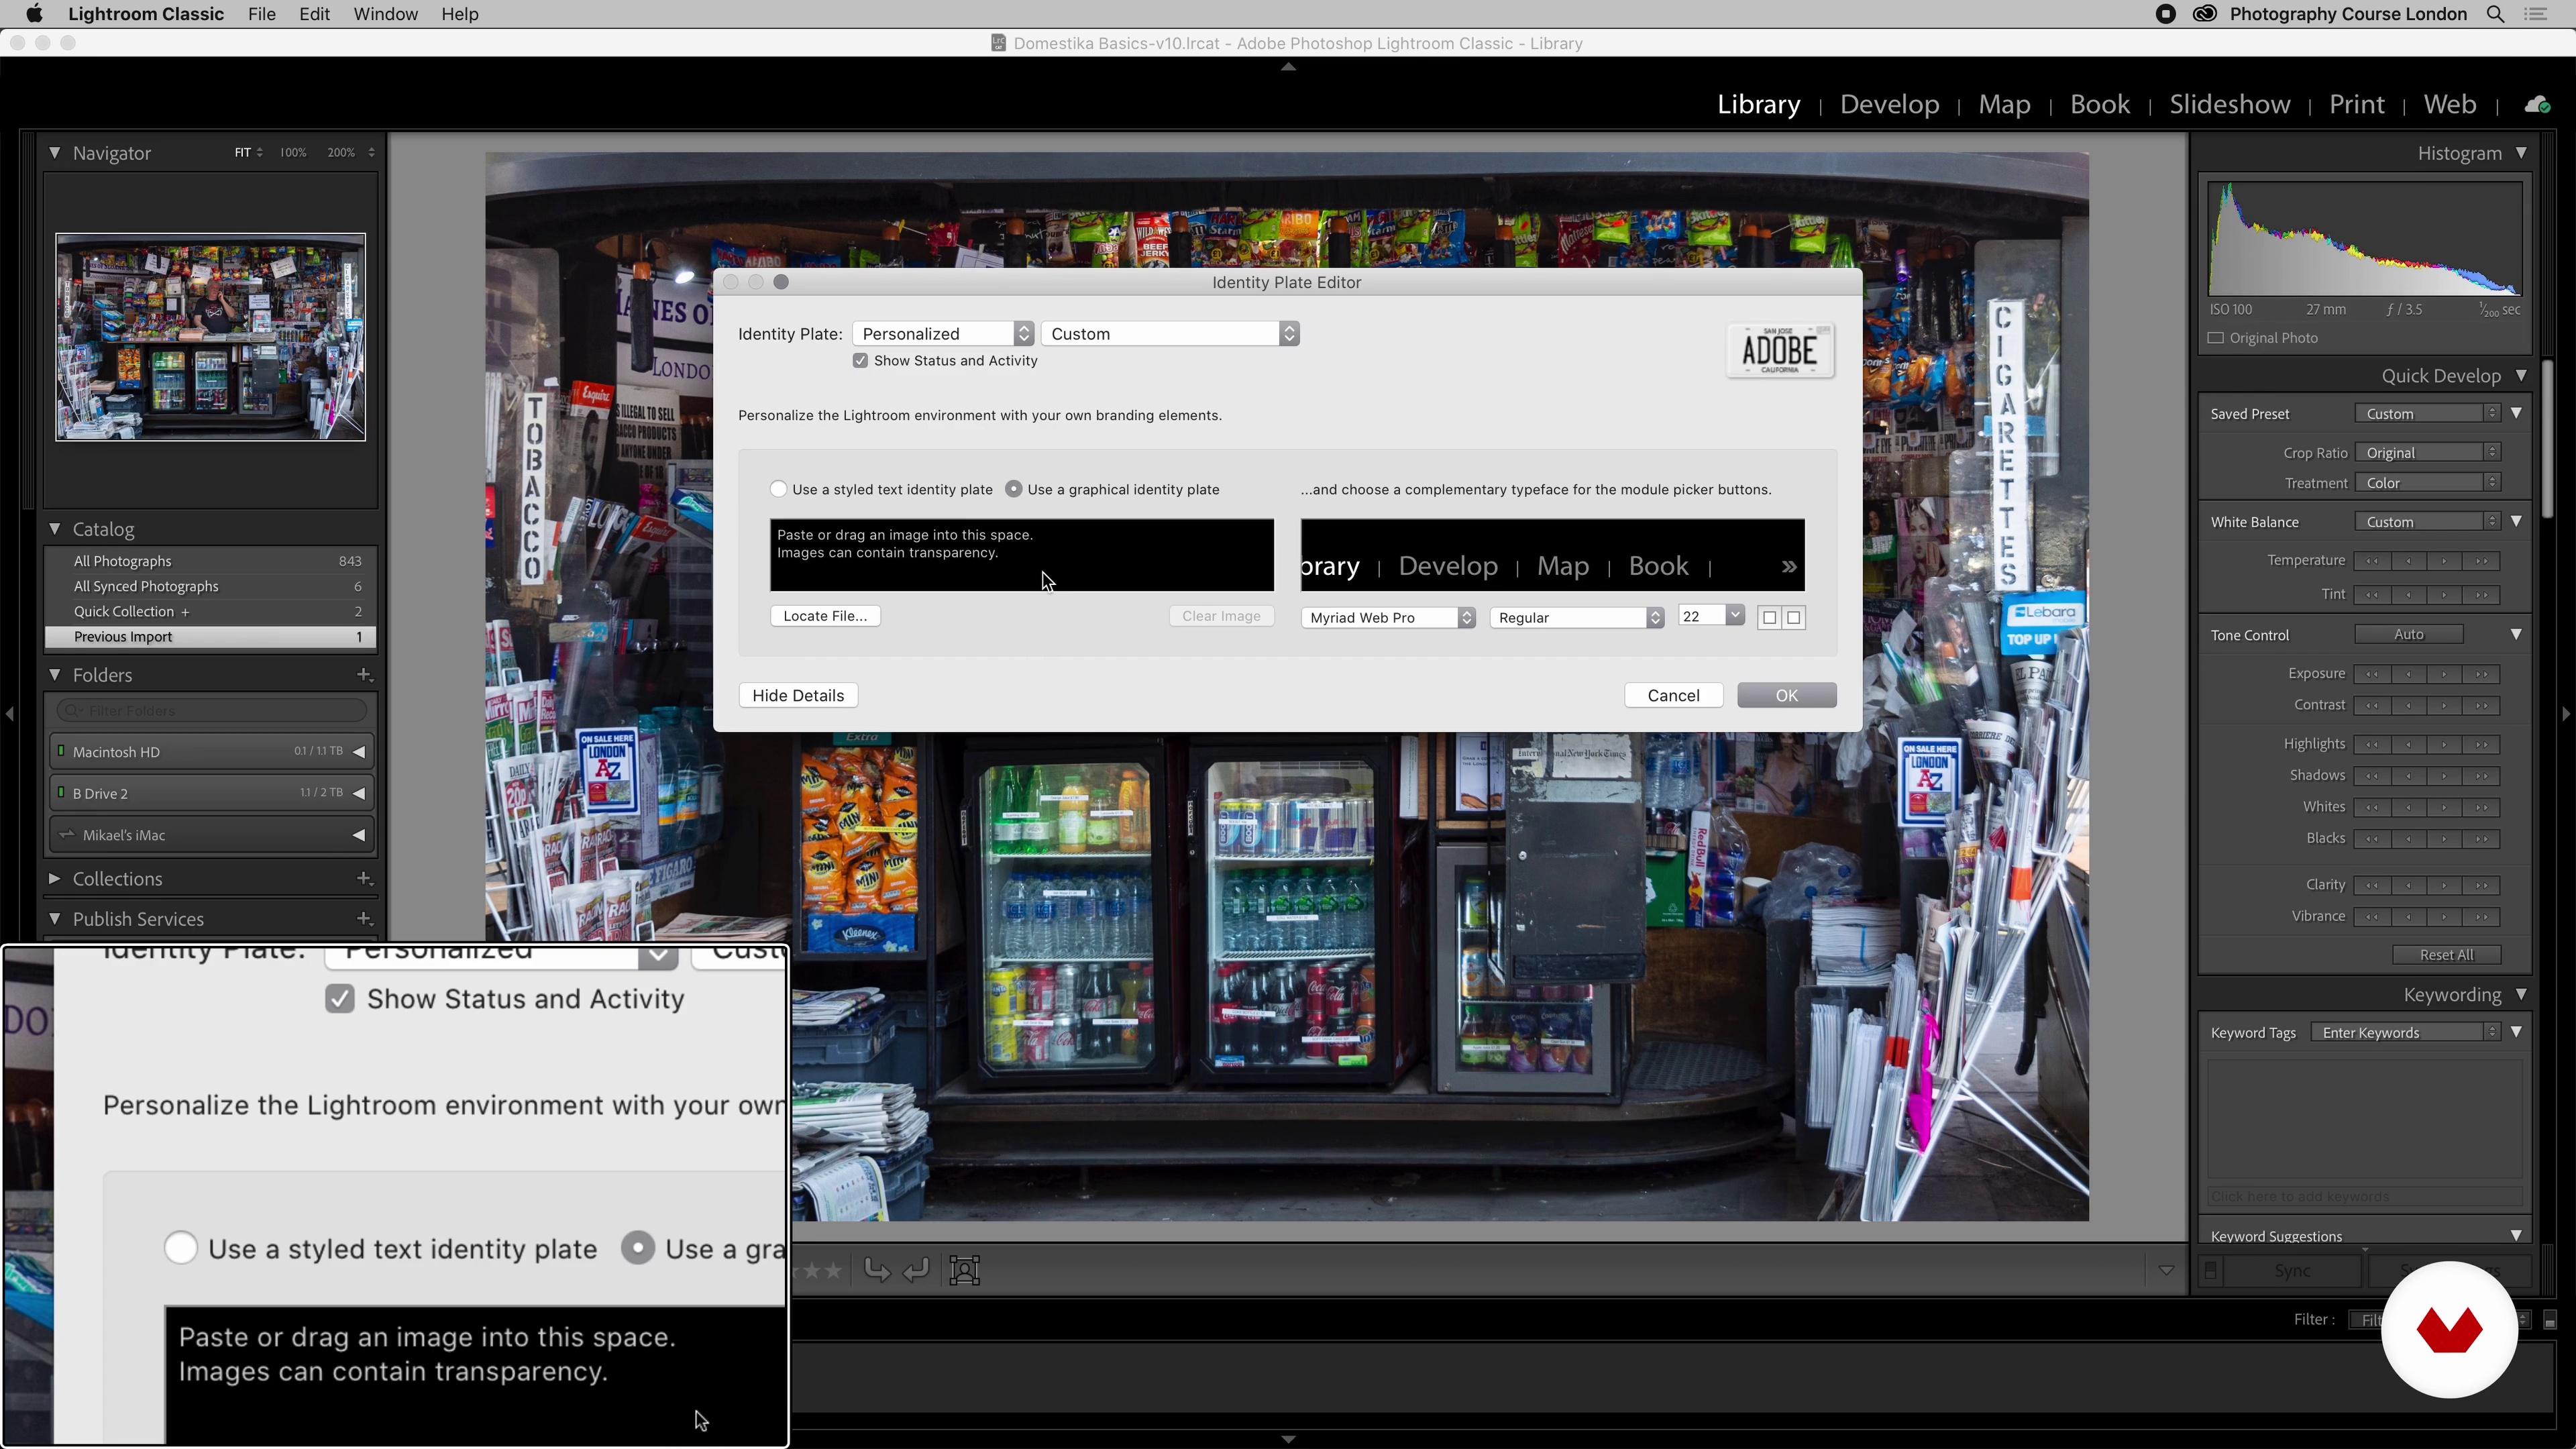Click the filter lock switch icon
The height and width of the screenshot is (1449, 2576).
2549,1320
